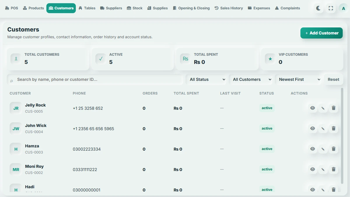Select the Customers tab
This screenshot has width=350, height=197.
coord(61,8)
